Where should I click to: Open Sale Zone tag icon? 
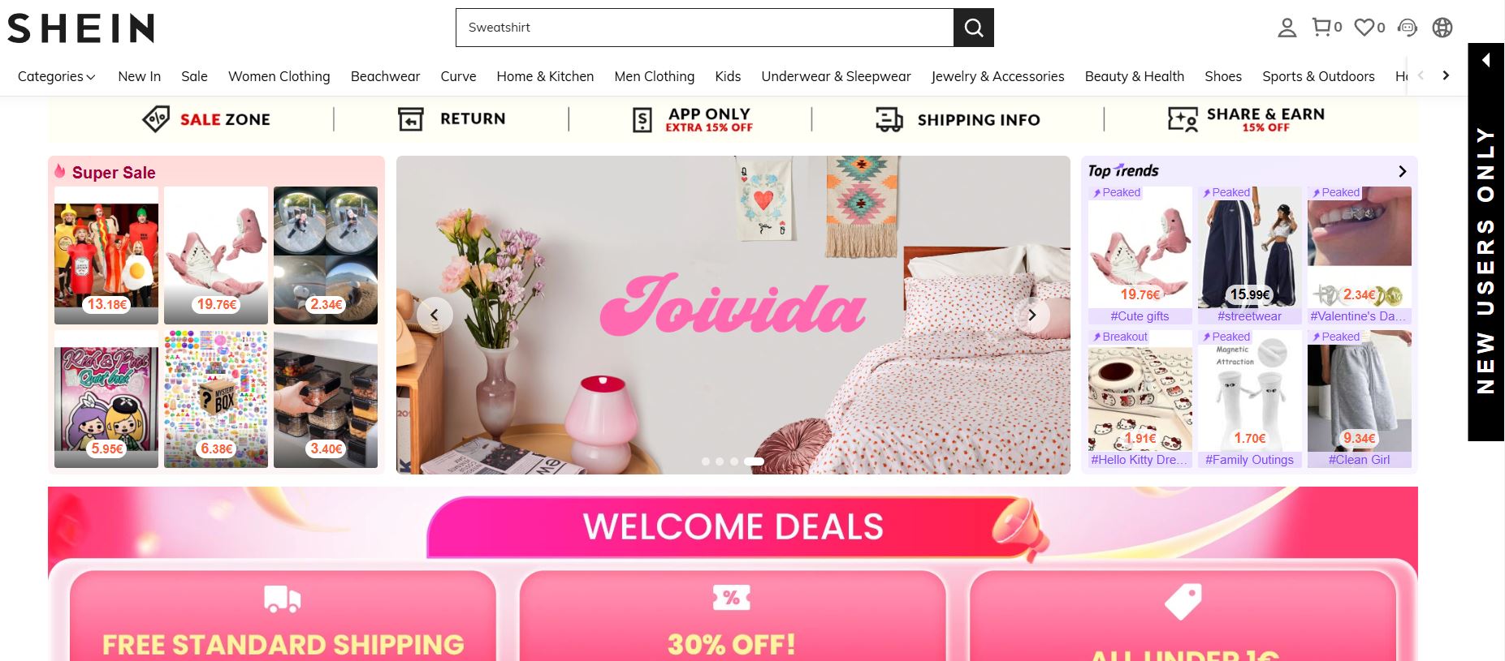pos(156,119)
